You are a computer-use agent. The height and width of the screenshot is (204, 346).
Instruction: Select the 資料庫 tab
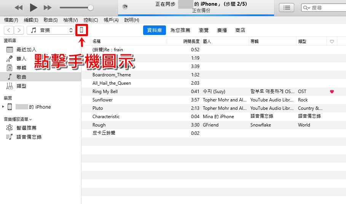click(x=155, y=30)
